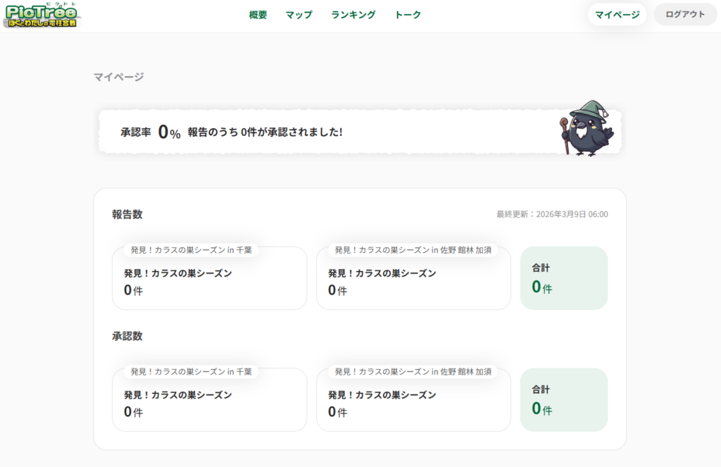The image size is (721, 467).
Task: Click the ログアウト button
Action: tap(685, 15)
